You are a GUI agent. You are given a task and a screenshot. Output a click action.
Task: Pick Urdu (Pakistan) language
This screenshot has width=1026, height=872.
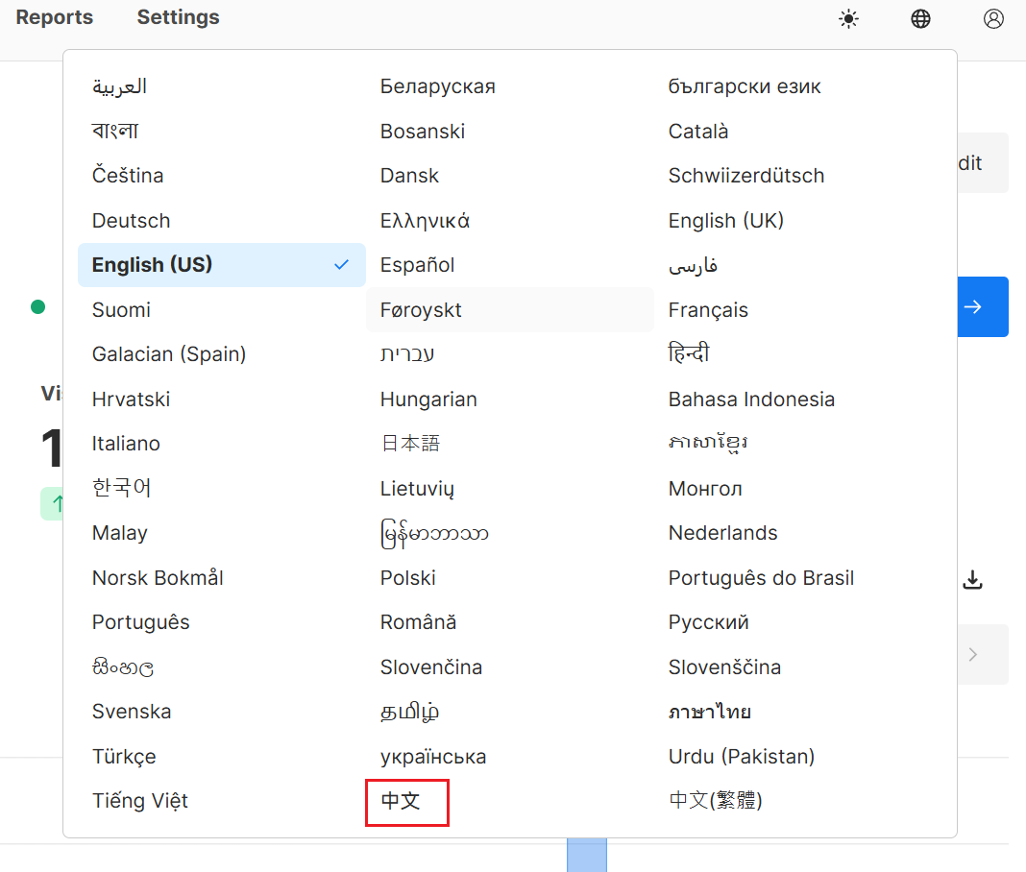(x=741, y=757)
